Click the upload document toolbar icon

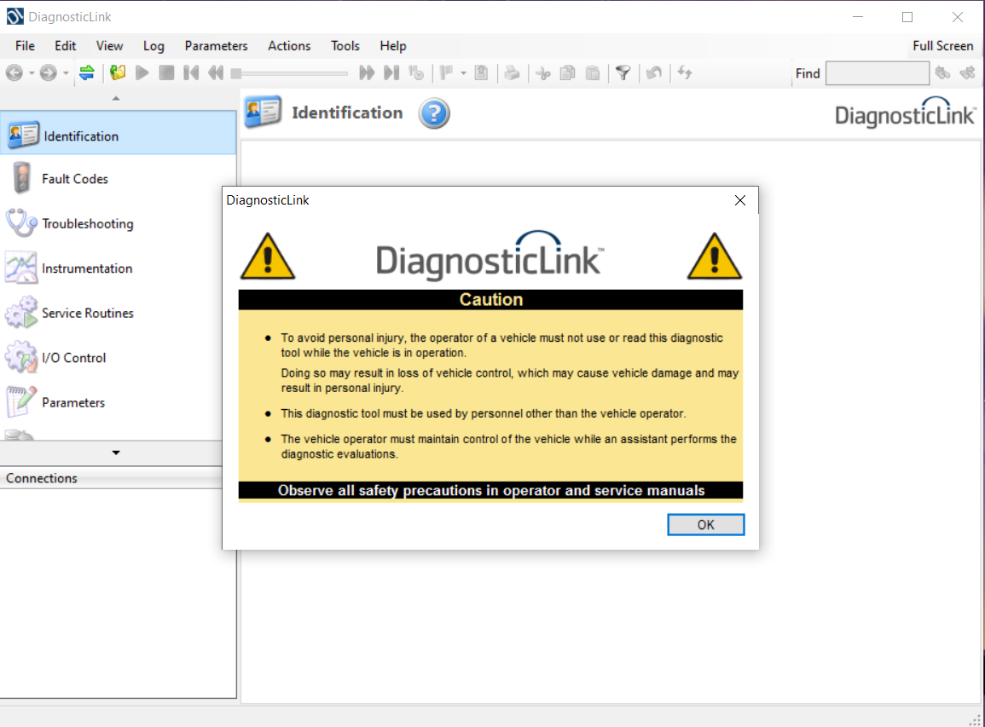click(x=481, y=72)
